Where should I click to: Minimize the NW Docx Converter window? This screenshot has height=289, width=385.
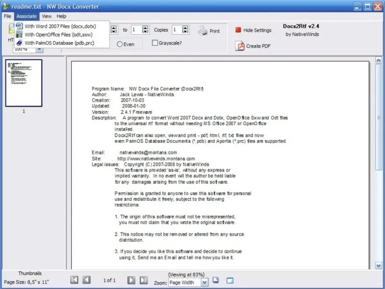pyautogui.click(x=357, y=6)
